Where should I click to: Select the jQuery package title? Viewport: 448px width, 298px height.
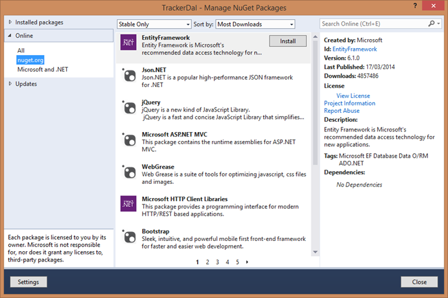coord(151,102)
